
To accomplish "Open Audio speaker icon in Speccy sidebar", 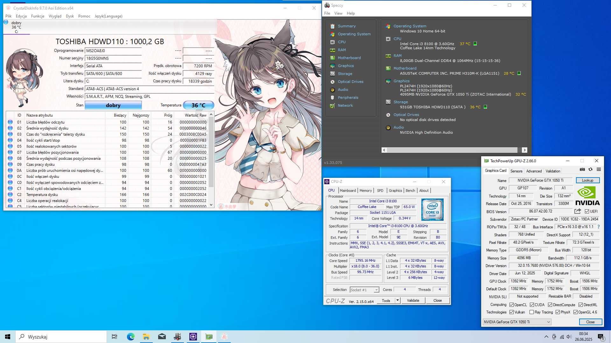I will point(332,90).
